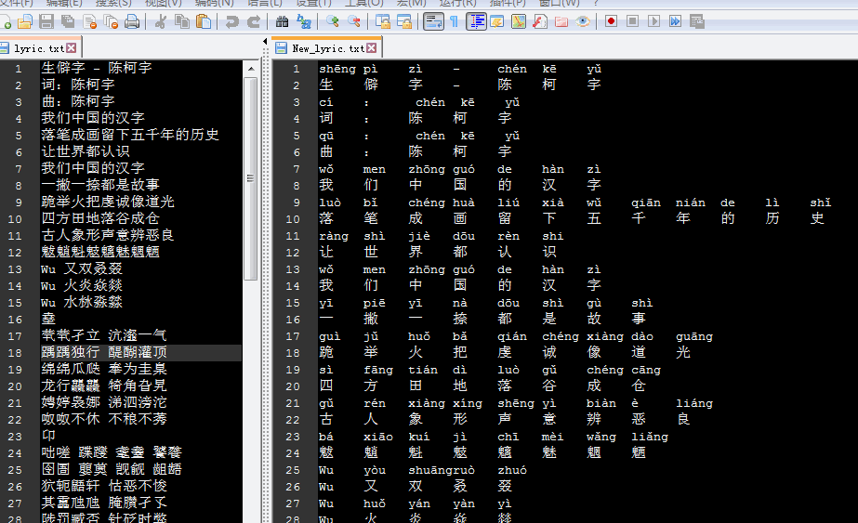Screen dimensions: 858x523
Task: Open the Function List panel icon
Action: (539, 22)
